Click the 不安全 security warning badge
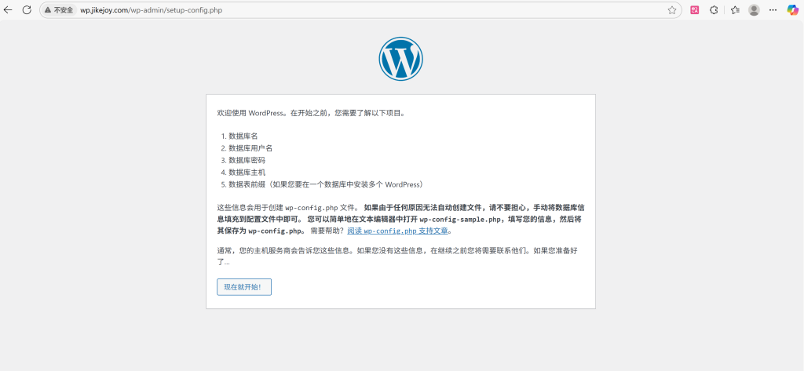 tap(59, 9)
